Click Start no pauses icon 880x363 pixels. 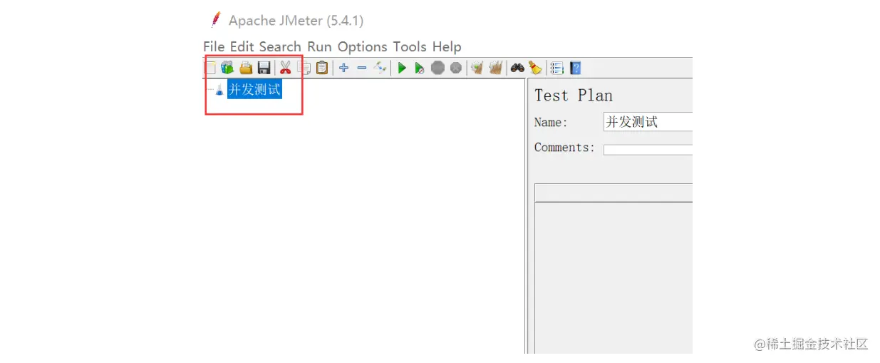(x=420, y=68)
